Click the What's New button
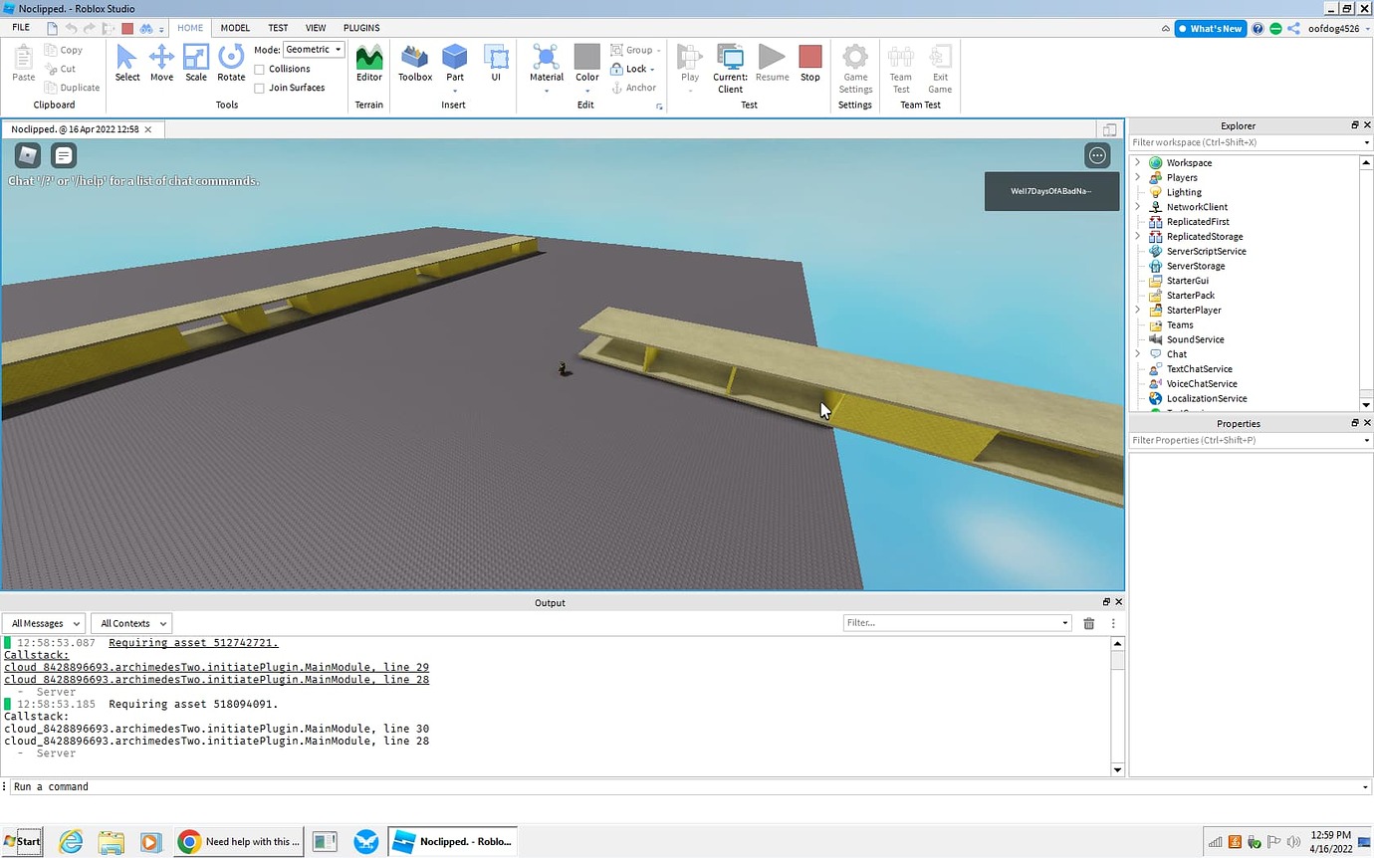 (1210, 29)
